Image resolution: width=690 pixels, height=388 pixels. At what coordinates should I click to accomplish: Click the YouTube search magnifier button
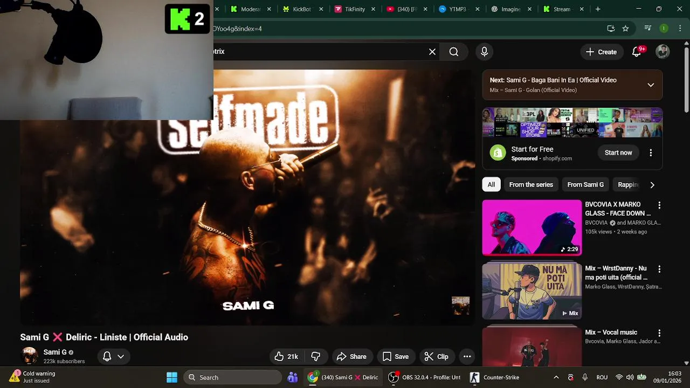pos(454,52)
